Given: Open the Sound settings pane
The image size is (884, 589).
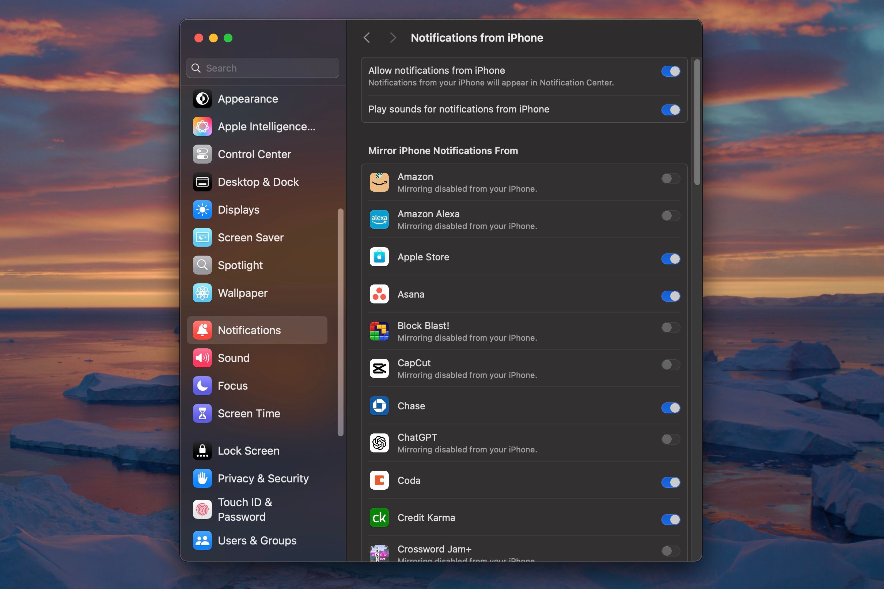Looking at the screenshot, I should point(257,358).
